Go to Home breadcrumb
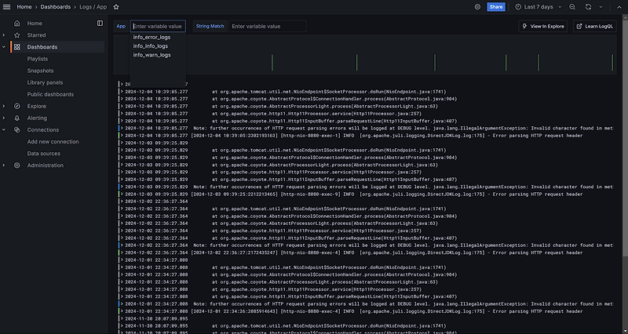The height and width of the screenshot is (334, 628). (x=24, y=7)
